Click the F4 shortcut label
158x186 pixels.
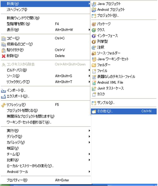coord(57,24)
